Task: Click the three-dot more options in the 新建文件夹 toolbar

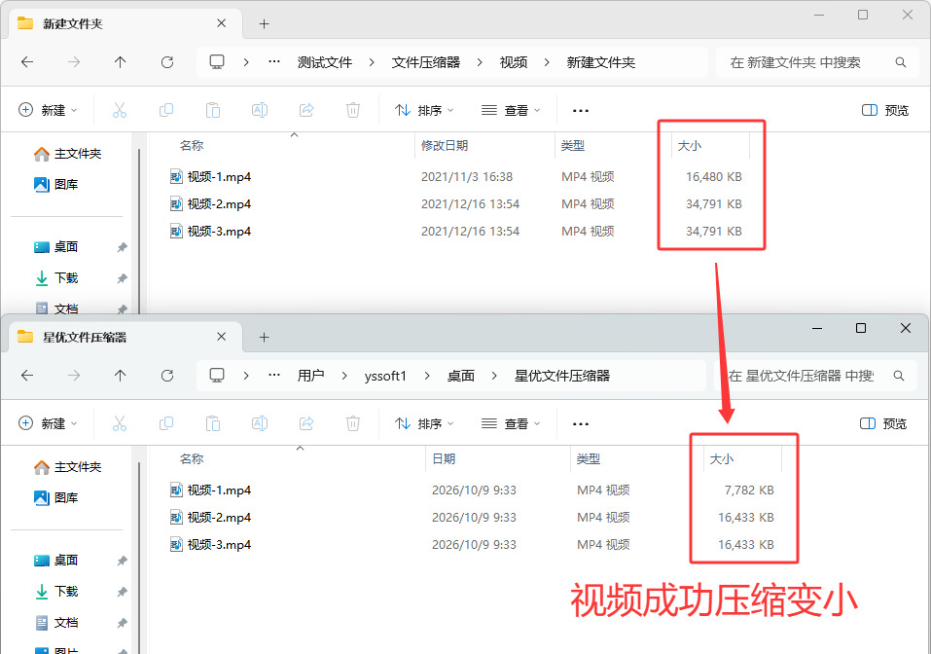Action: [x=580, y=111]
